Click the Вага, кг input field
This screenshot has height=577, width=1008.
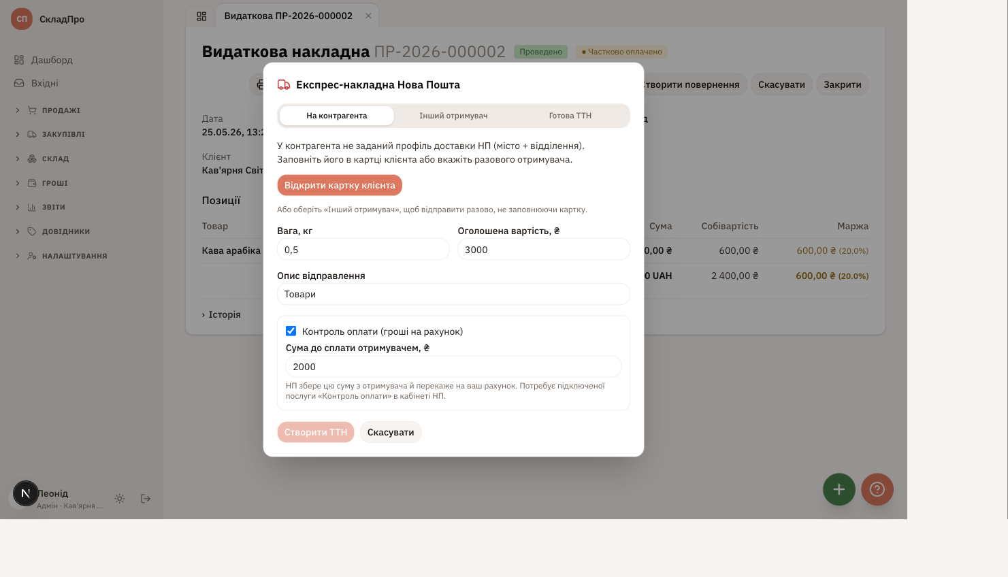click(363, 250)
